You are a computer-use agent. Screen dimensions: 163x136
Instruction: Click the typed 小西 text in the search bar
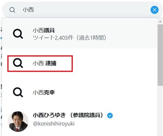pyautogui.click(x=28, y=10)
